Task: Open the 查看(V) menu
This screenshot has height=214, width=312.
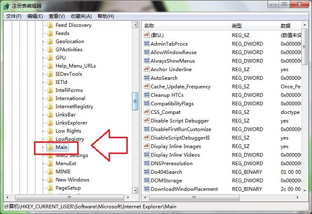Action: (57, 16)
